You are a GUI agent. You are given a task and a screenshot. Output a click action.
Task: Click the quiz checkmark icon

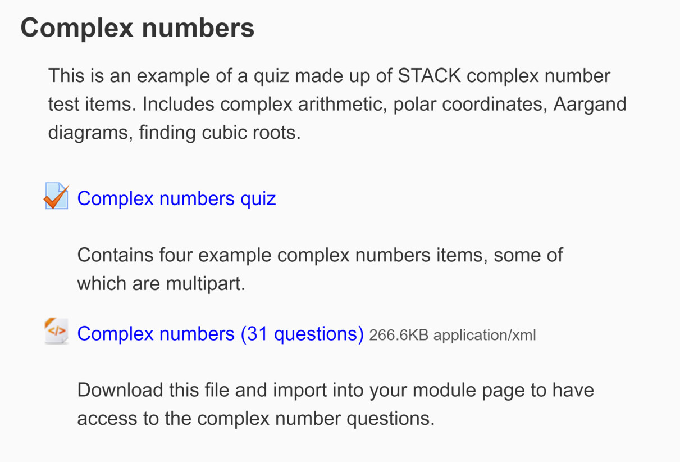(56, 197)
